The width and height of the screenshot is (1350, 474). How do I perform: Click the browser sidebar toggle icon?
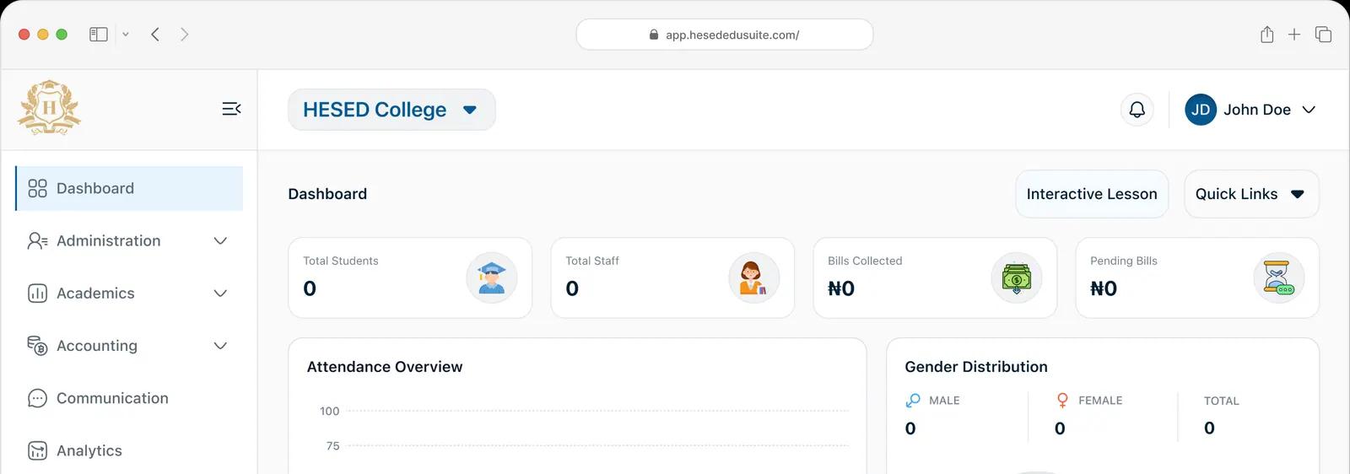coord(99,35)
